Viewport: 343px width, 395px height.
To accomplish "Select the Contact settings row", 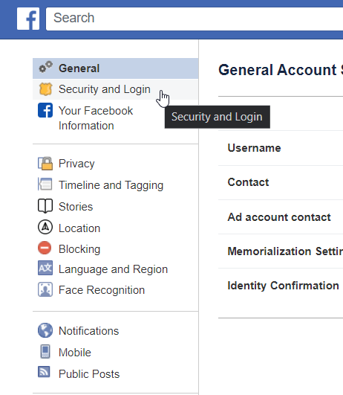I will pos(281,182).
